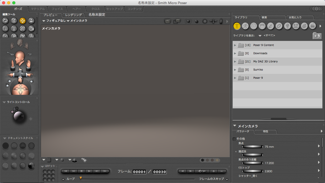This screenshot has height=183, width=325.
Task: Open the Cameras library category
Action: pyautogui.click(x=296, y=26)
